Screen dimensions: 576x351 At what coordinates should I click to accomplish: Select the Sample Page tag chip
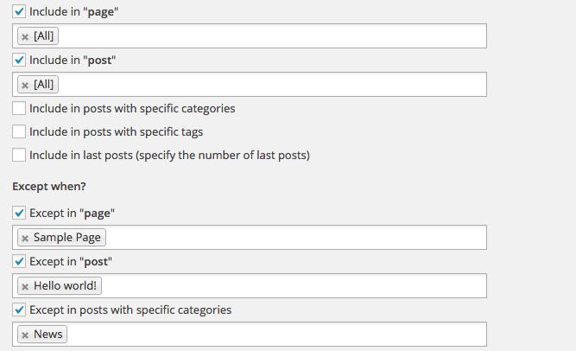point(67,238)
